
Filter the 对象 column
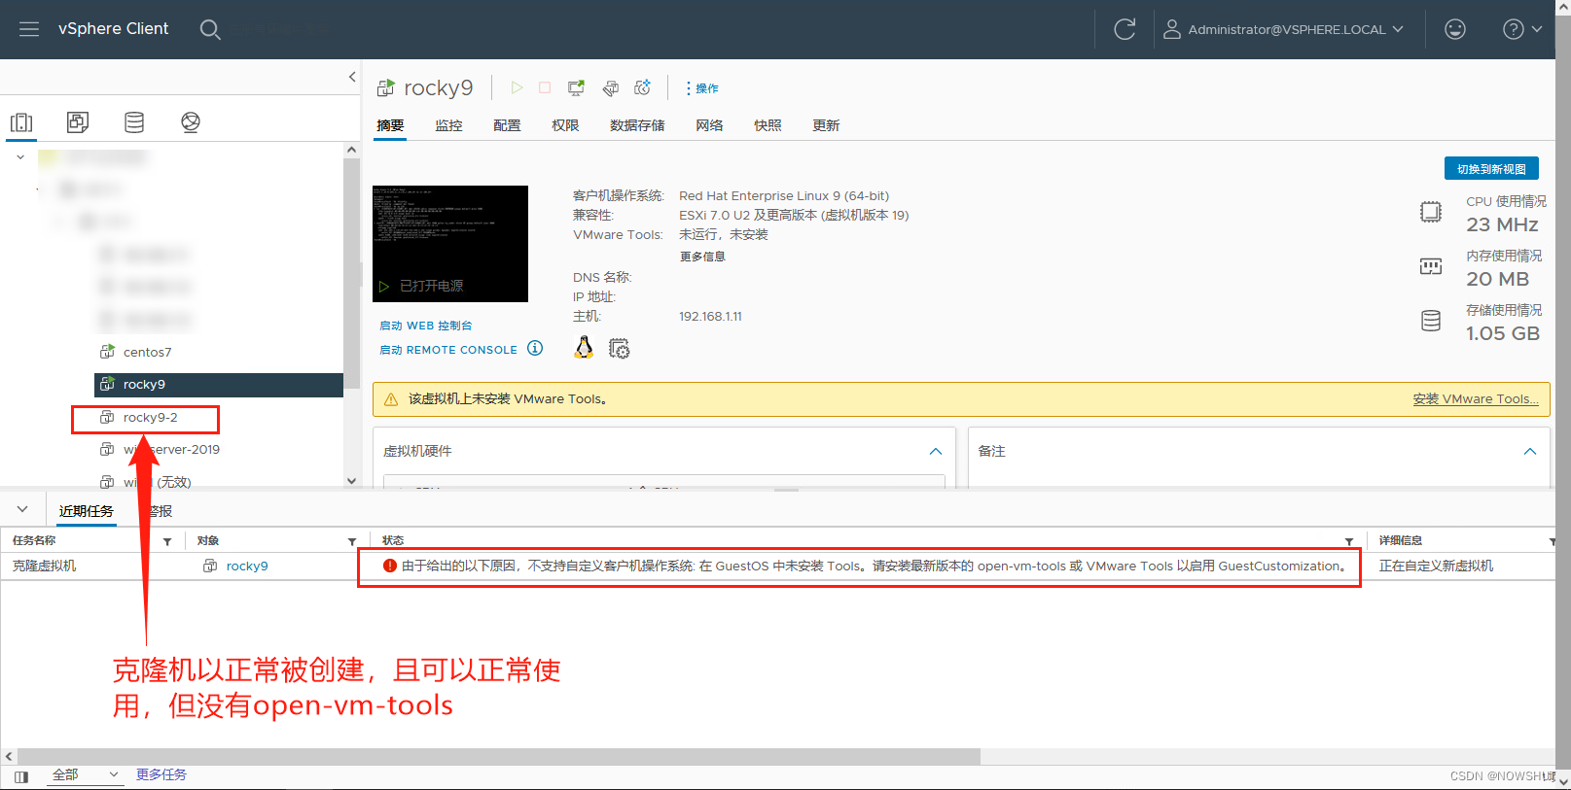tap(352, 541)
